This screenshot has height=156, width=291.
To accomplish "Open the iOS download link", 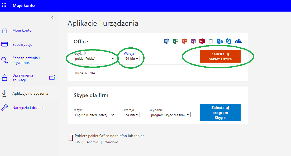I will [x=77, y=142].
